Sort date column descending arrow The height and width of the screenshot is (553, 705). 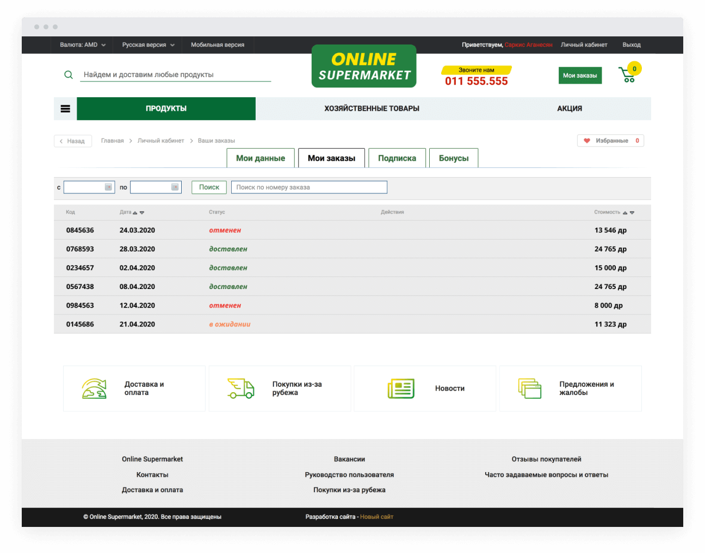(142, 212)
